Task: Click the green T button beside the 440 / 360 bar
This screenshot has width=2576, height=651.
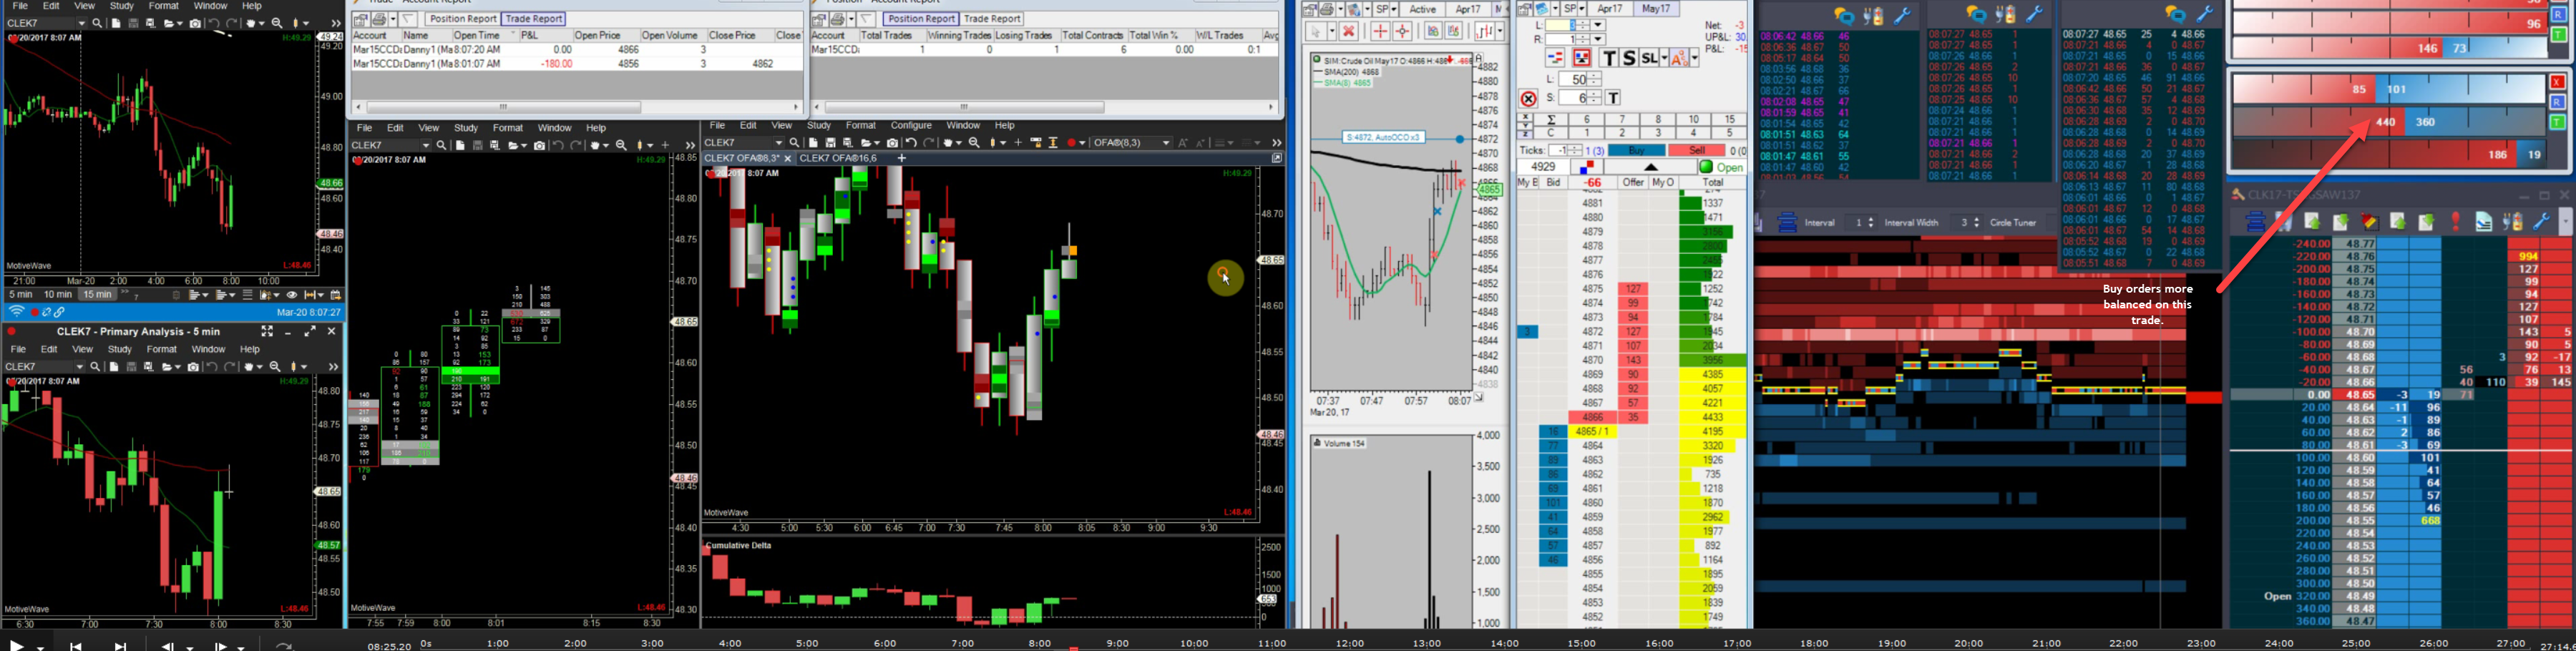Action: pos(2557,122)
